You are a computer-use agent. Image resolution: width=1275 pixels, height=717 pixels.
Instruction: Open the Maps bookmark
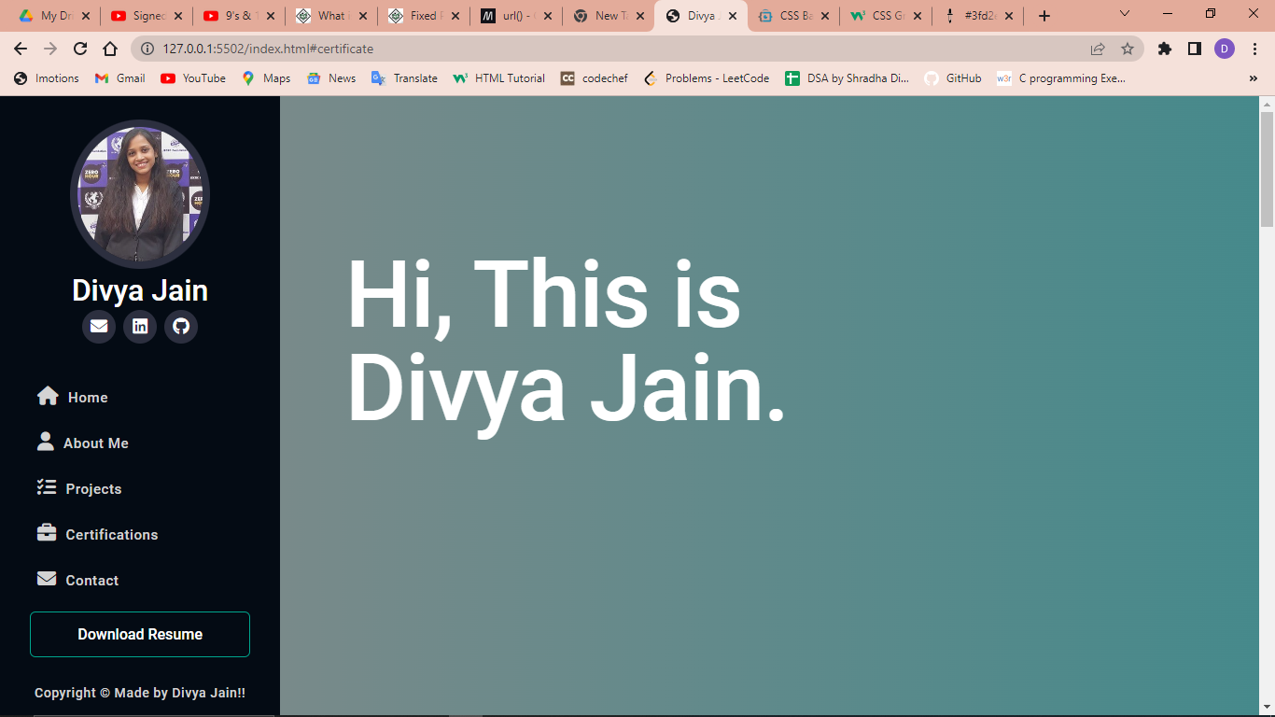[266, 78]
